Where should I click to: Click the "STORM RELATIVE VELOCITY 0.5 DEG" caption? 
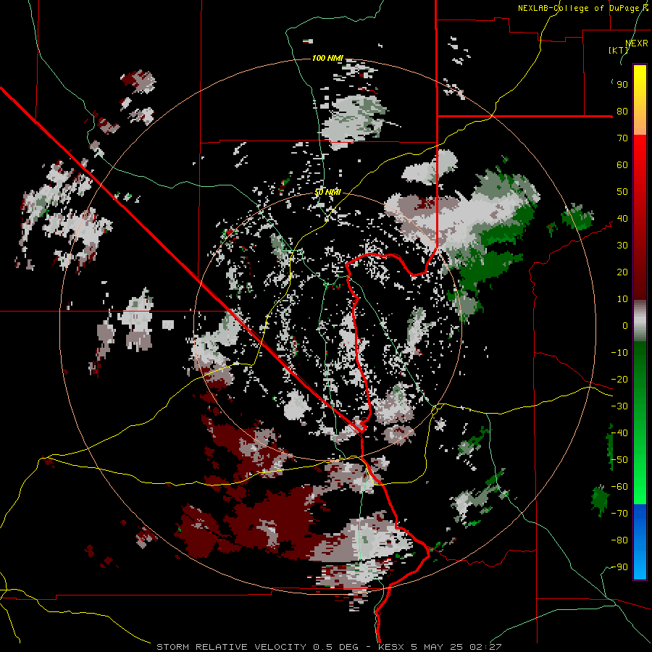pyautogui.click(x=257, y=647)
